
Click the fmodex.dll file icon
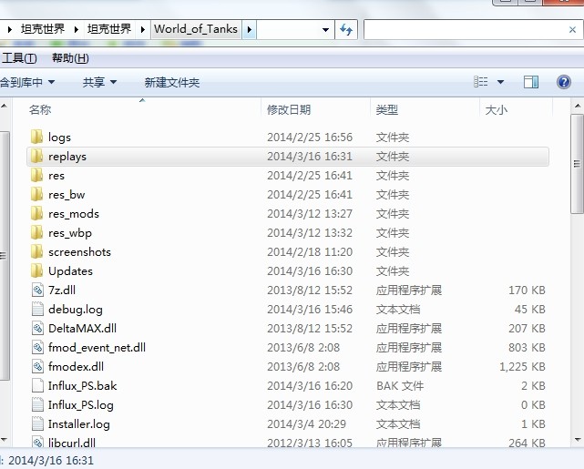37,367
